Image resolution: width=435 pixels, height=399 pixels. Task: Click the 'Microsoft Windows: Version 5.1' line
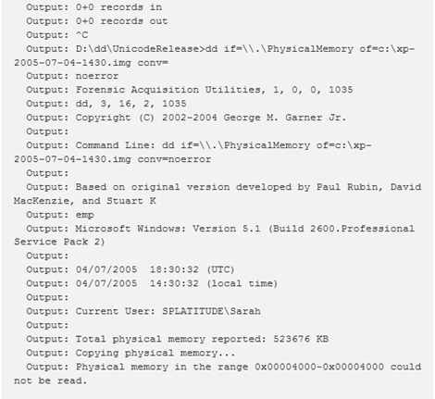click(220, 229)
